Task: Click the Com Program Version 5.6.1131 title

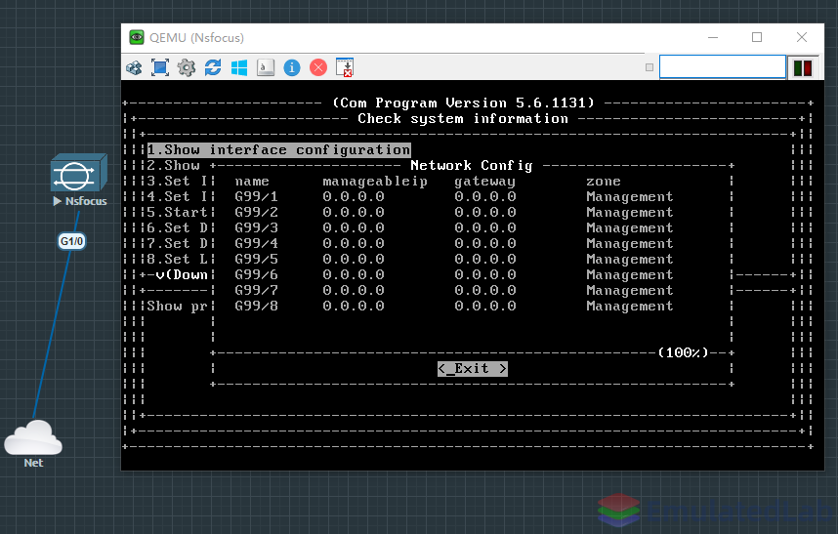Action: point(463,103)
